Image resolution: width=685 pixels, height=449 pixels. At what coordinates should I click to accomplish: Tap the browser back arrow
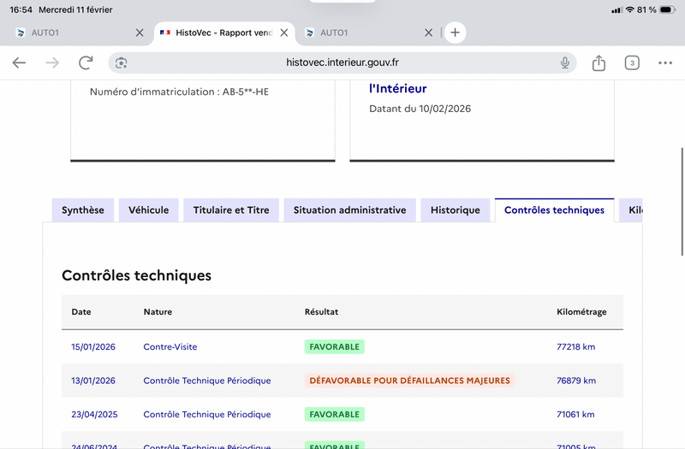(x=19, y=62)
